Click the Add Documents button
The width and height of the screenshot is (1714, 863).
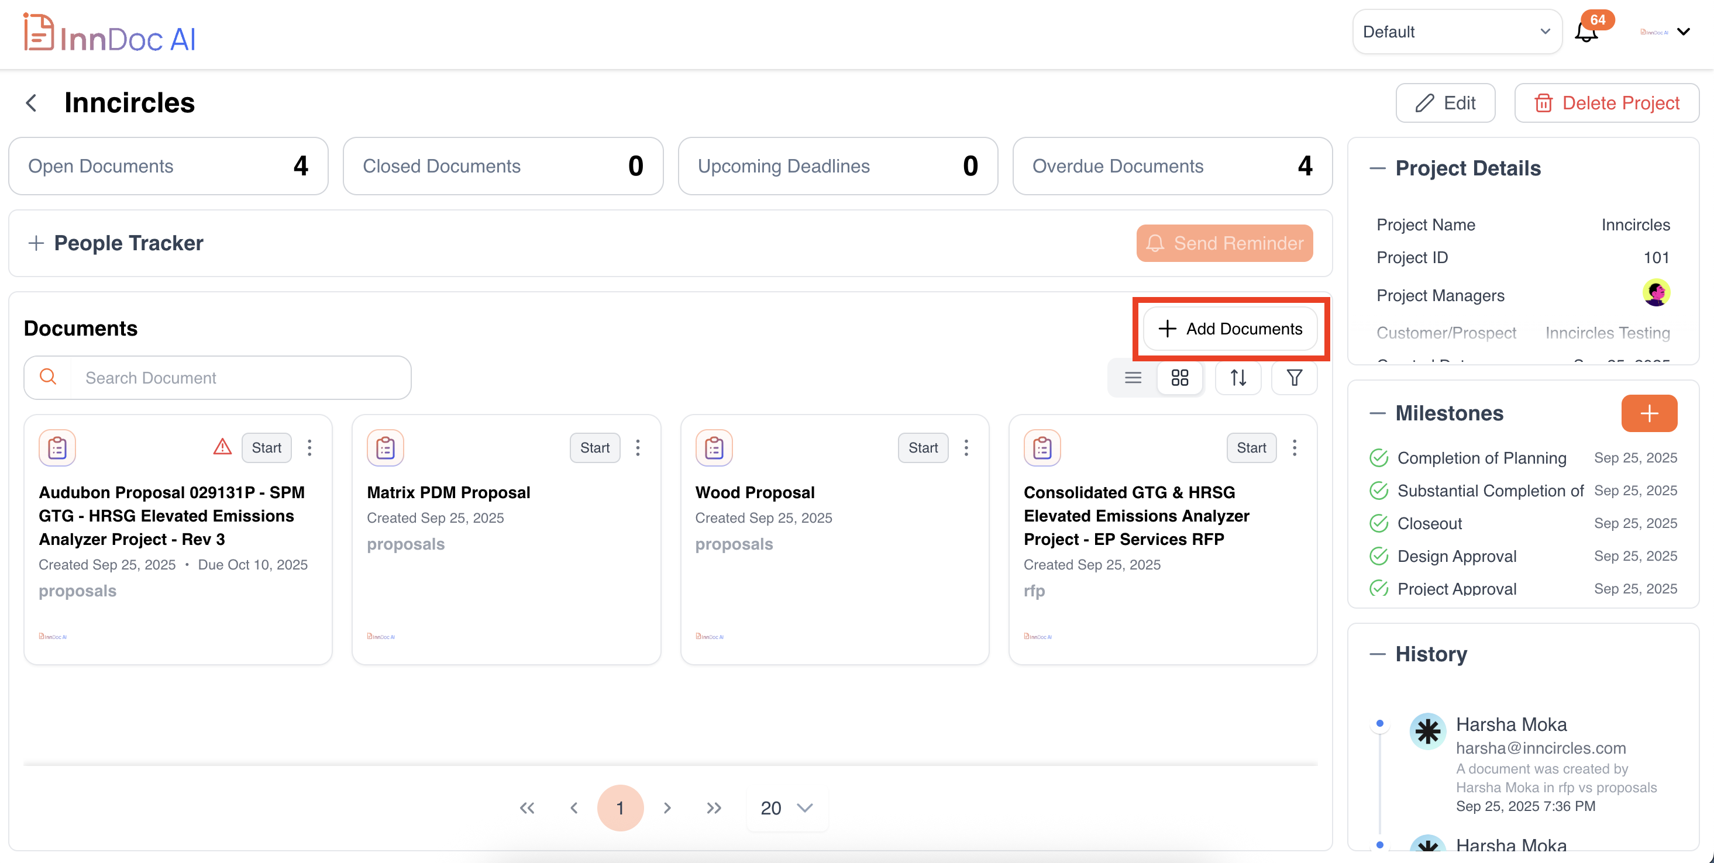1230,329
